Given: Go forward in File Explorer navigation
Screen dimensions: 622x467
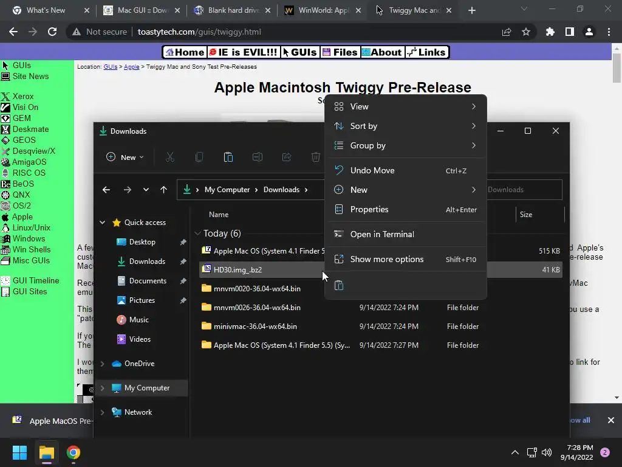Looking at the screenshot, I should (128, 190).
